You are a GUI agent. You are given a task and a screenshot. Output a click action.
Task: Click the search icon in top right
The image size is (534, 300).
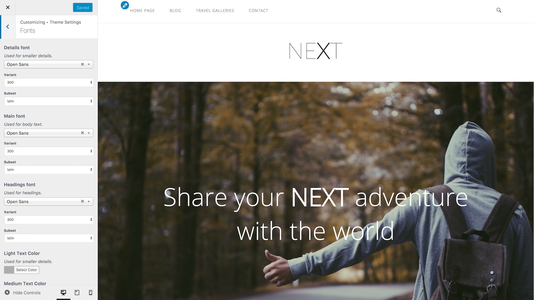[x=499, y=10]
